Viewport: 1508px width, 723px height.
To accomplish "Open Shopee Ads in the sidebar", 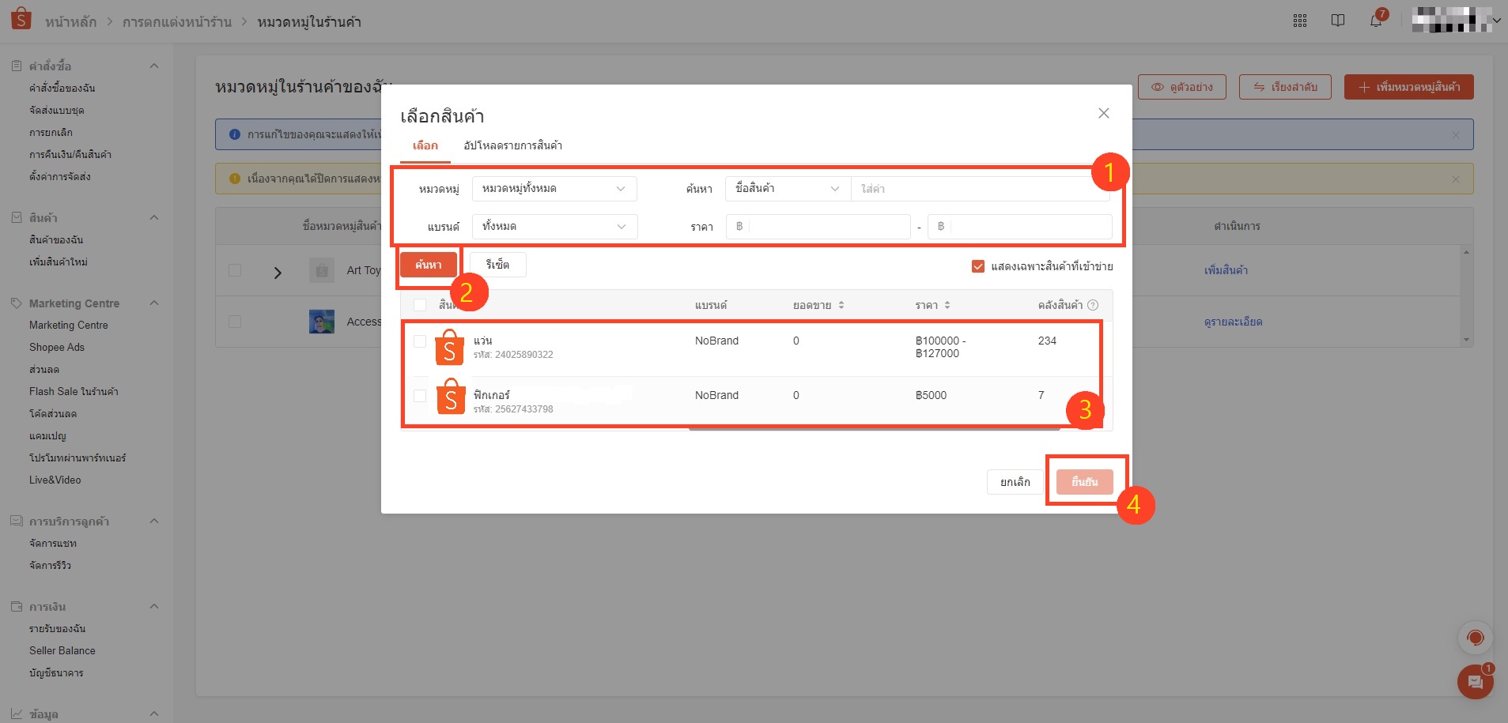I will [57, 347].
